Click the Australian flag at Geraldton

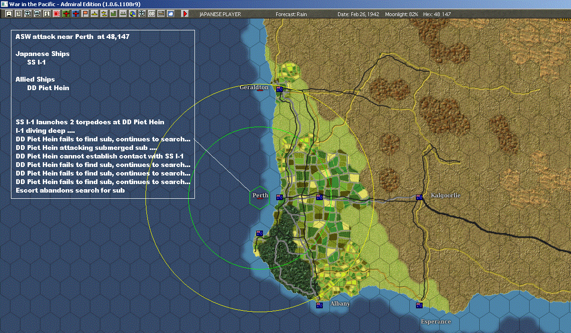(279, 89)
